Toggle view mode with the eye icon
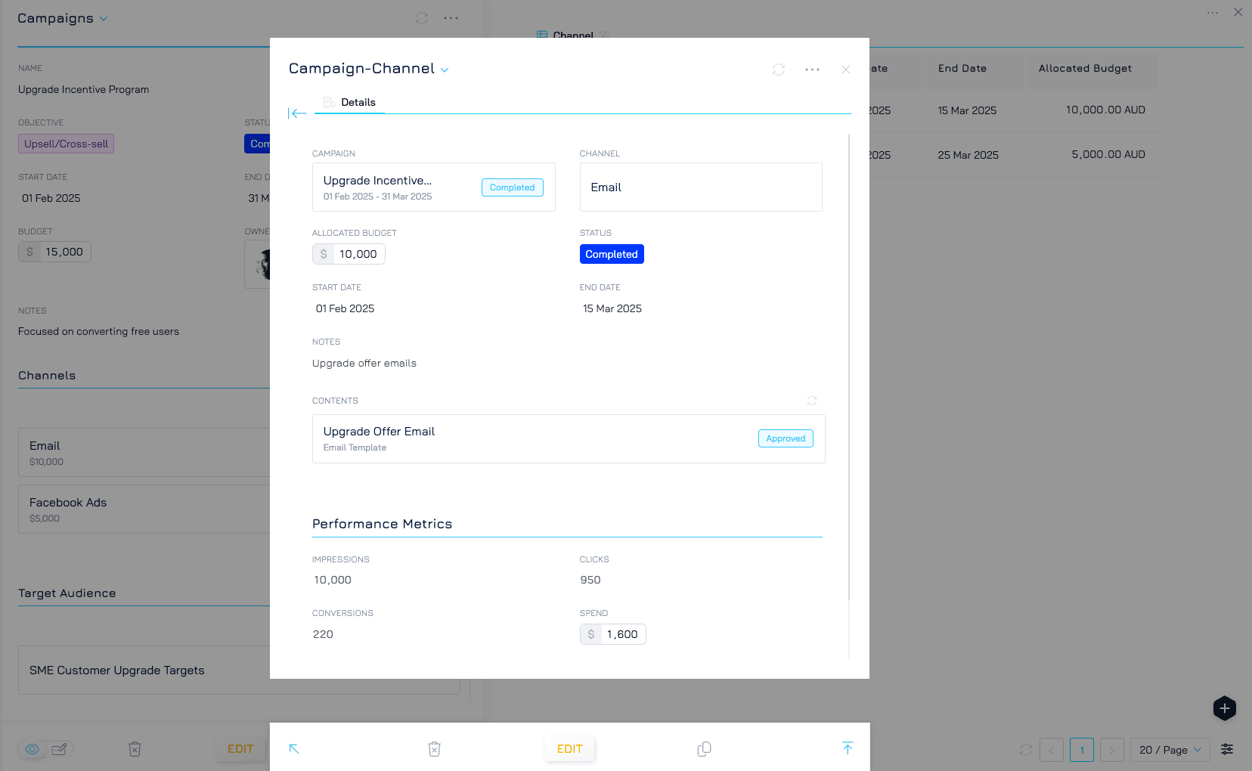The height and width of the screenshot is (771, 1252). pos(33,749)
